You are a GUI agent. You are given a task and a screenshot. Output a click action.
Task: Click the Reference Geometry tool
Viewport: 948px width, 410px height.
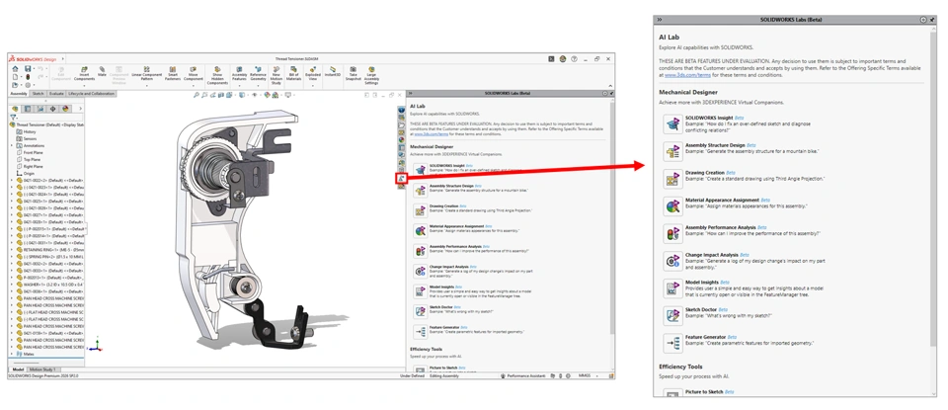[x=258, y=72]
